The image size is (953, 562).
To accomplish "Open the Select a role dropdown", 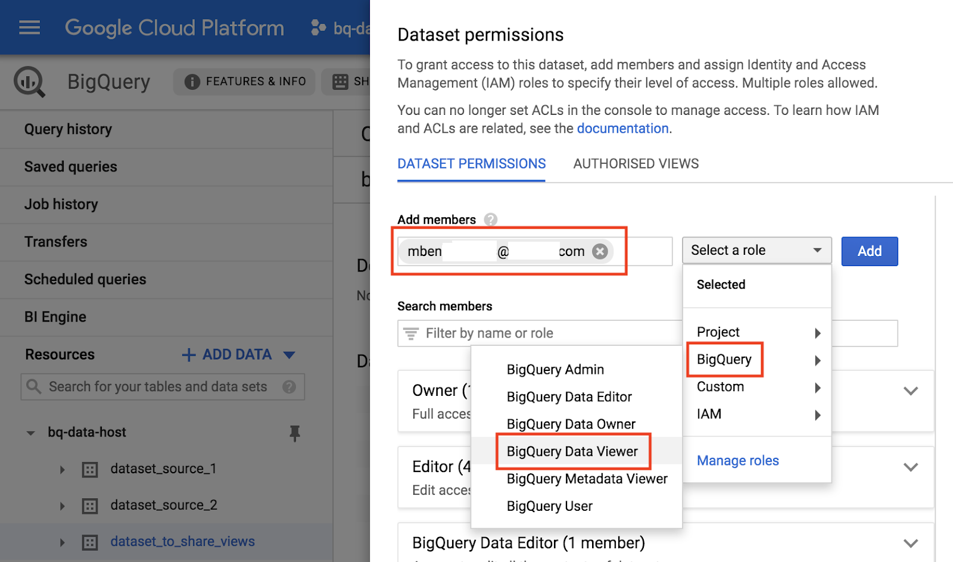I will tap(756, 251).
